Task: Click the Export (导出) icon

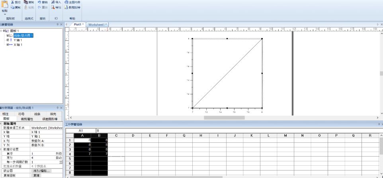Action: [x=53, y=7]
